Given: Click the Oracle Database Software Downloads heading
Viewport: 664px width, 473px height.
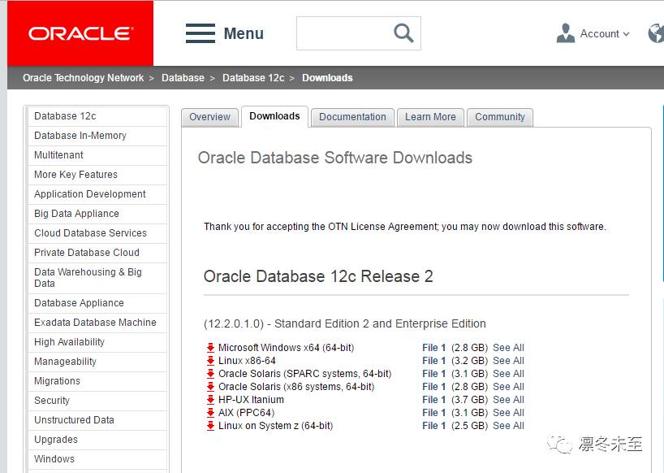Looking at the screenshot, I should click(335, 158).
